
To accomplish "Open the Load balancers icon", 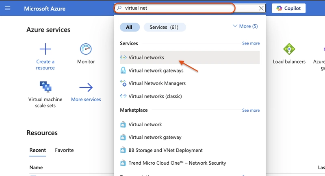I will (x=289, y=49).
